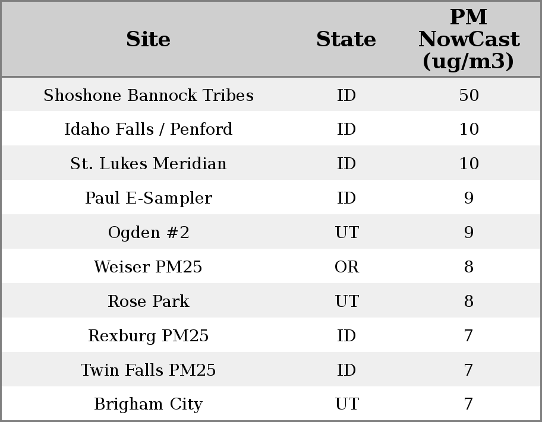Select the Brigham City site
Screen dimensions: 542x422
(x=149, y=404)
